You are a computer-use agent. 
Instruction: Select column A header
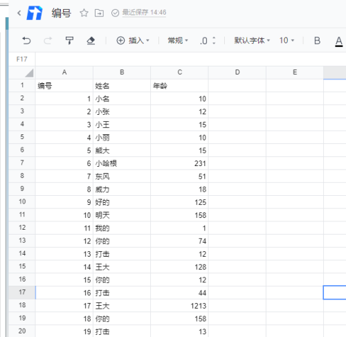[x=64, y=73]
